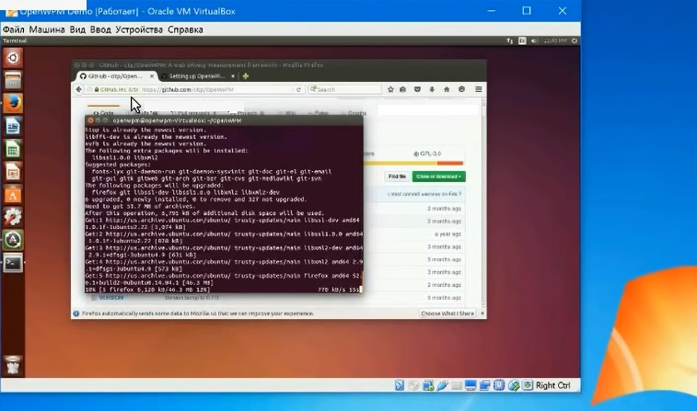Expand the Clone or download dropdown
This screenshot has height=411, width=697.
click(x=438, y=177)
